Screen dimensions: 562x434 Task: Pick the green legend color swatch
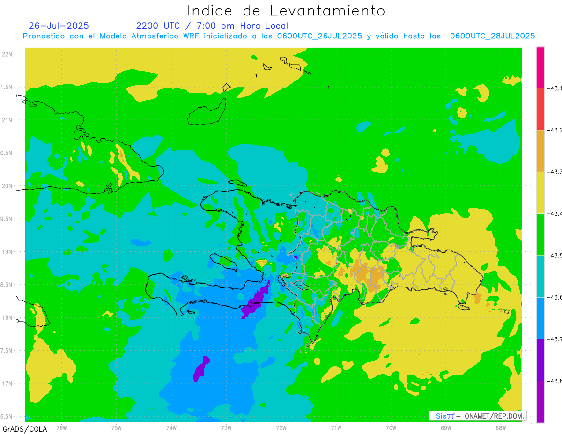click(540, 234)
